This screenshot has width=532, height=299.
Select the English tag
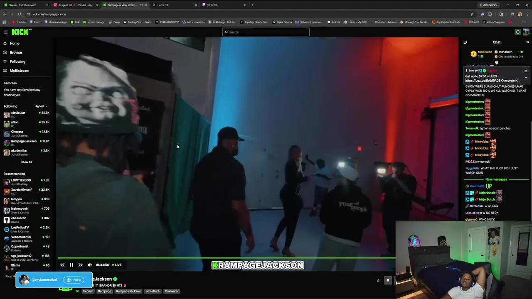pyautogui.click(x=88, y=291)
